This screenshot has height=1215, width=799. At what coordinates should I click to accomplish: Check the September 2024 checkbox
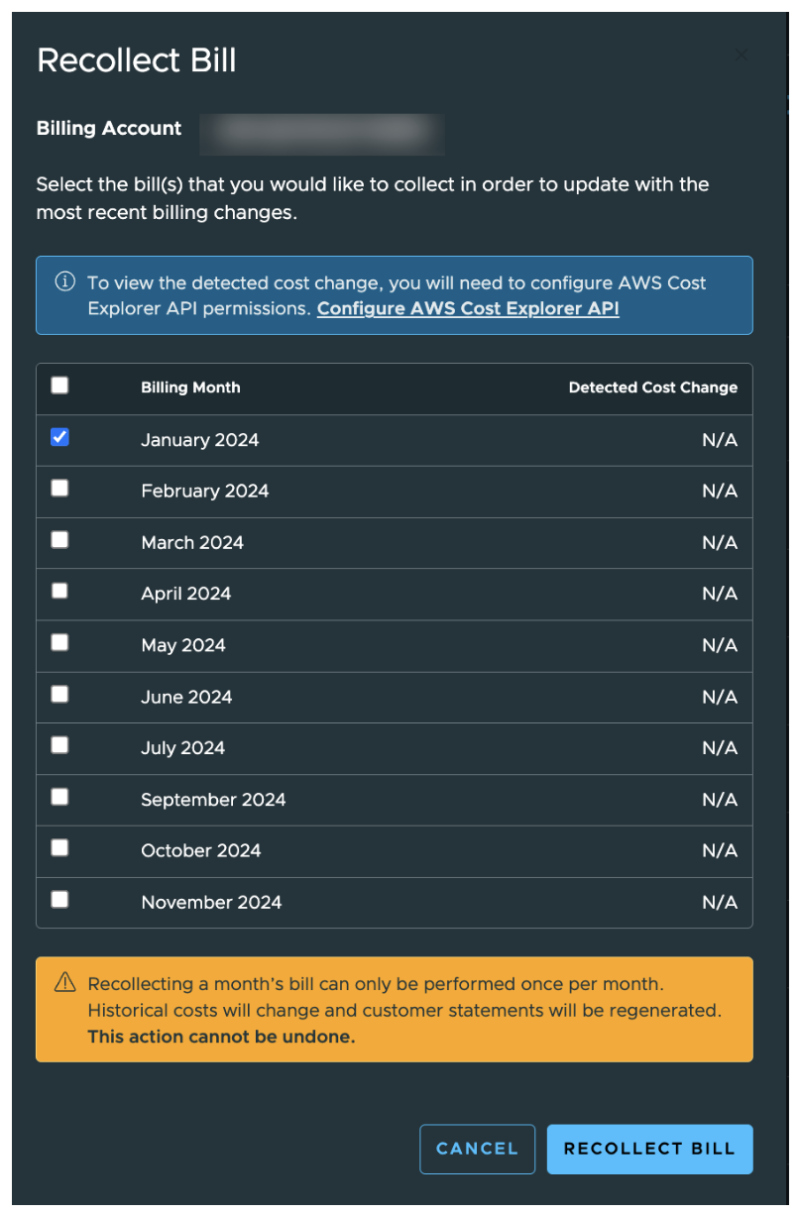pyautogui.click(x=59, y=797)
